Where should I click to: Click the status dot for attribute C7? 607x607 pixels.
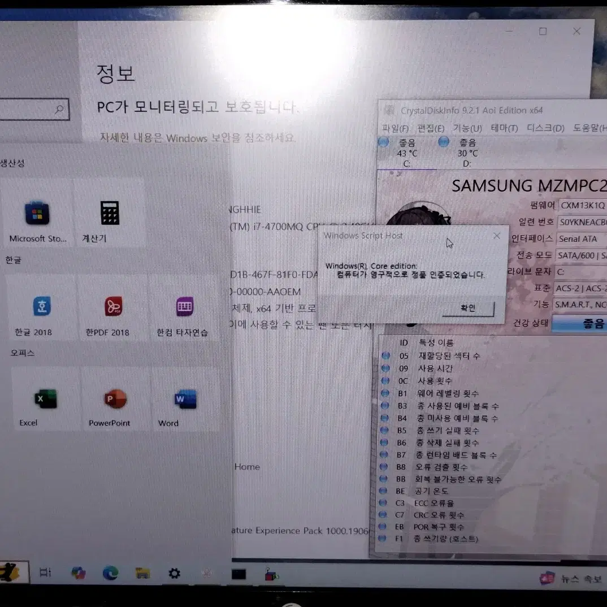click(x=383, y=514)
